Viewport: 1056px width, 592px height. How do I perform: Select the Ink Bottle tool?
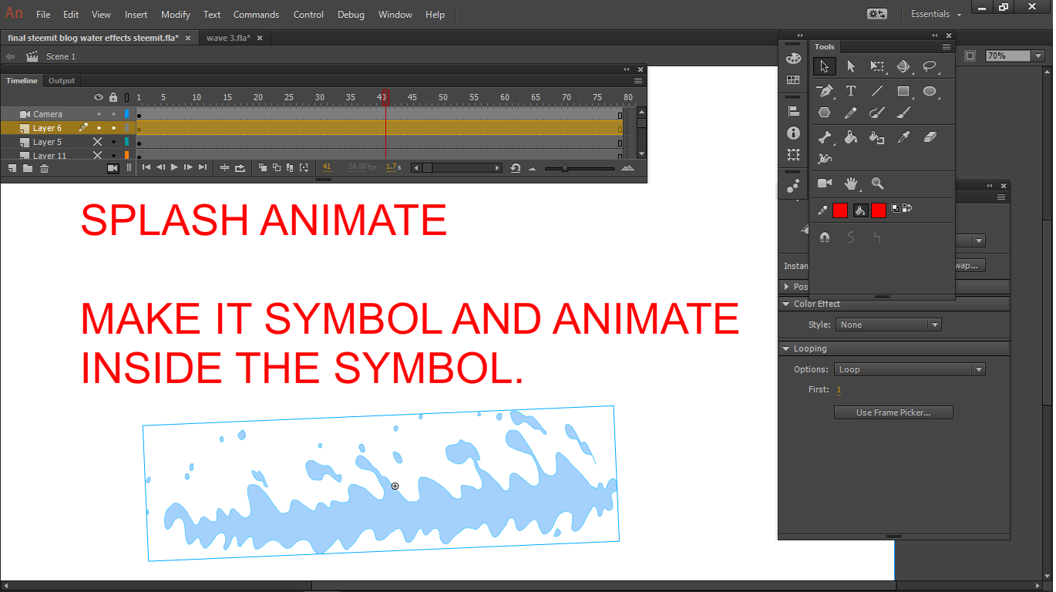877,137
